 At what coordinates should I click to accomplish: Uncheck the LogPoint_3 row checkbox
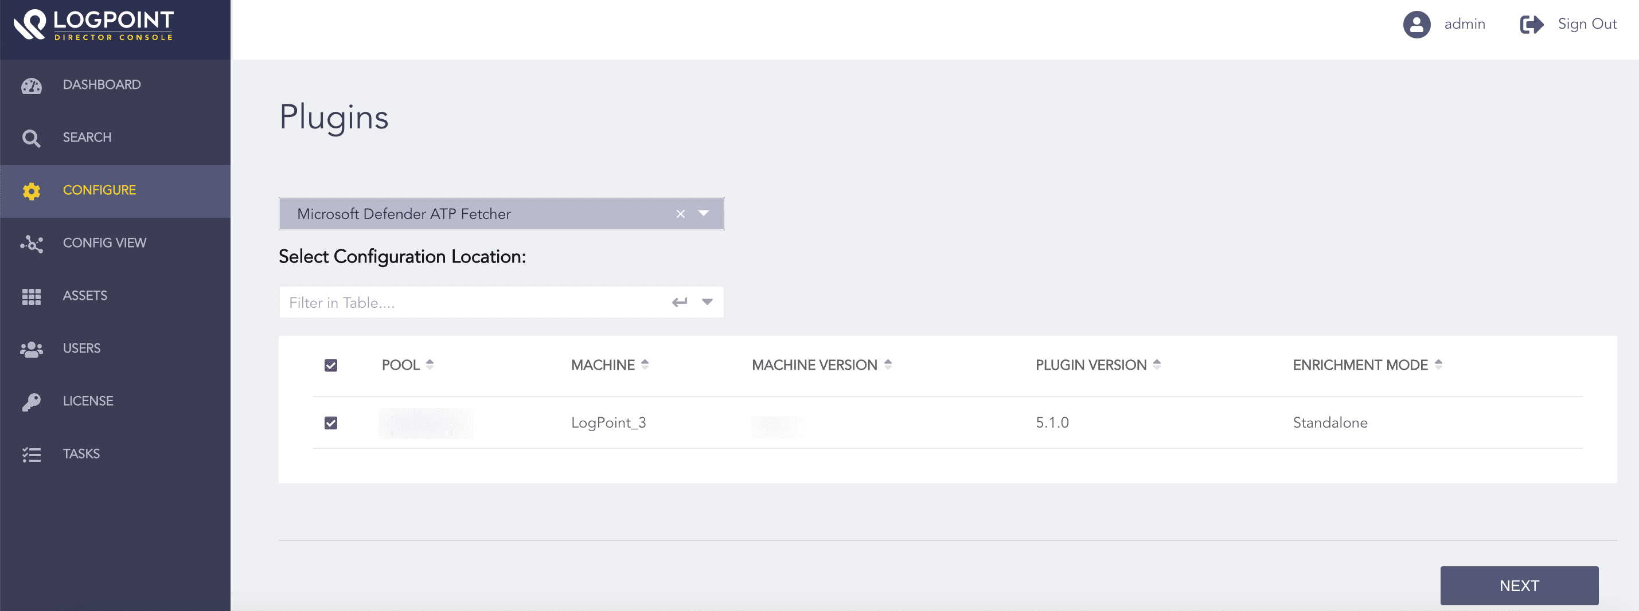331,423
